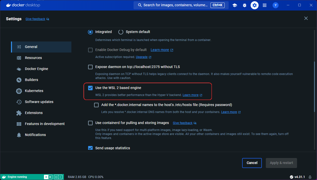Open Learn more link for Docker Debug

click(160, 50)
